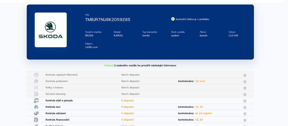Open info icon for Servisní záznamy row
Image resolution: width=288 pixels, height=126 pixels.
click(245, 94)
